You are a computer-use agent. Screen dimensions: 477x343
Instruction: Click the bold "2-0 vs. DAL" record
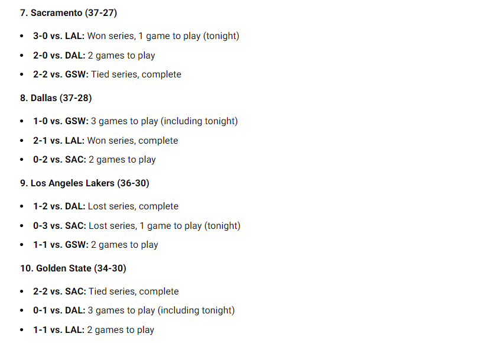coord(60,56)
